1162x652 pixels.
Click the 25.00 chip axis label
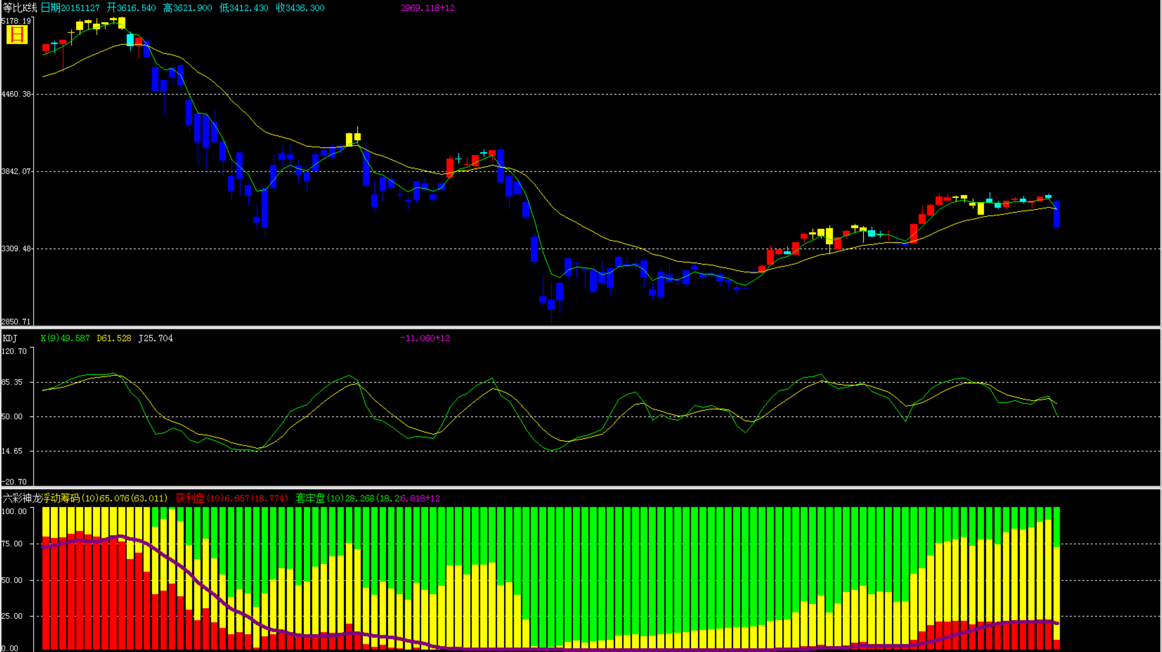pos(12,616)
